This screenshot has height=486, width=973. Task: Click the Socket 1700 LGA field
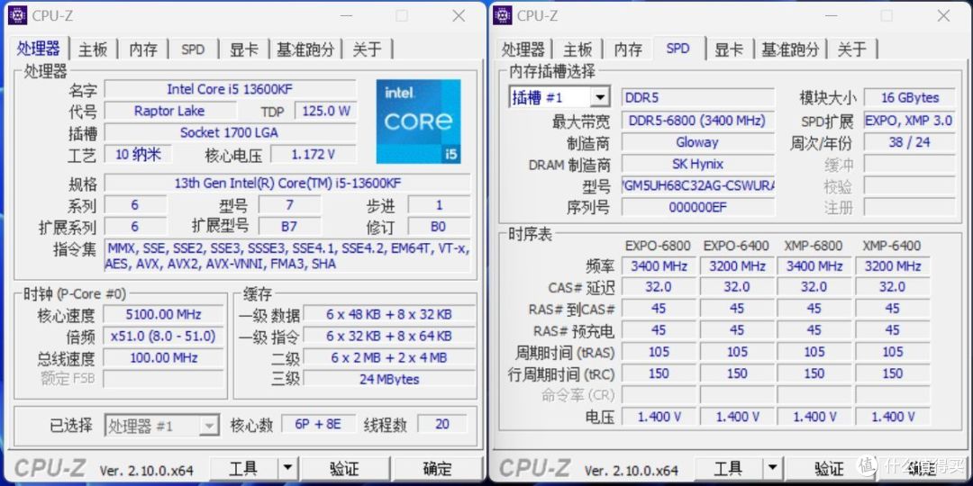click(231, 132)
